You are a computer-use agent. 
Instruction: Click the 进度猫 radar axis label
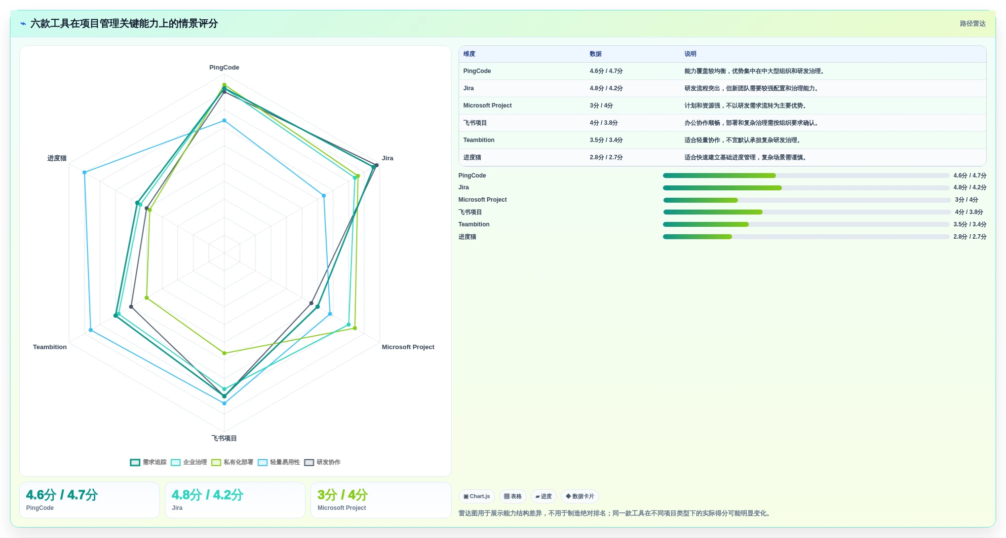(x=57, y=158)
